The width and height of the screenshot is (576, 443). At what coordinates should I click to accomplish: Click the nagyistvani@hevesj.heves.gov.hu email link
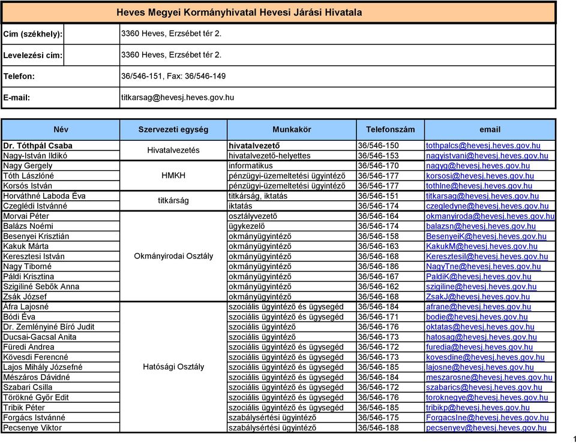click(x=487, y=156)
